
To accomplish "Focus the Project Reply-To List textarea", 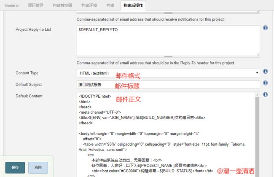I will click(x=168, y=41).
